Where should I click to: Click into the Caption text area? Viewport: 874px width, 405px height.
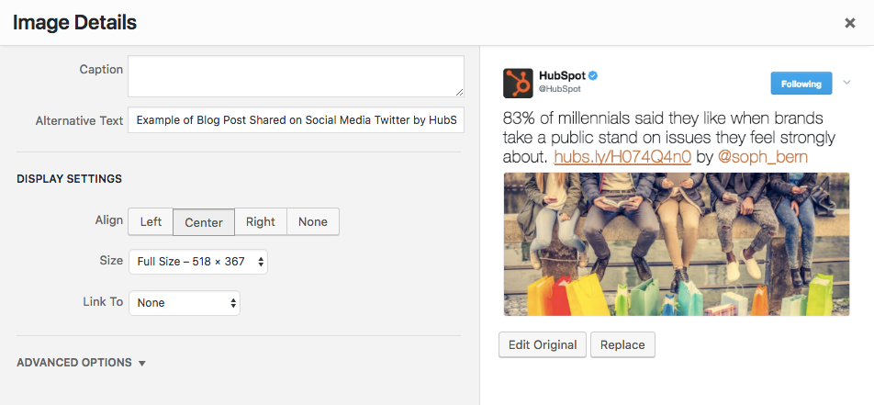pyautogui.click(x=296, y=76)
